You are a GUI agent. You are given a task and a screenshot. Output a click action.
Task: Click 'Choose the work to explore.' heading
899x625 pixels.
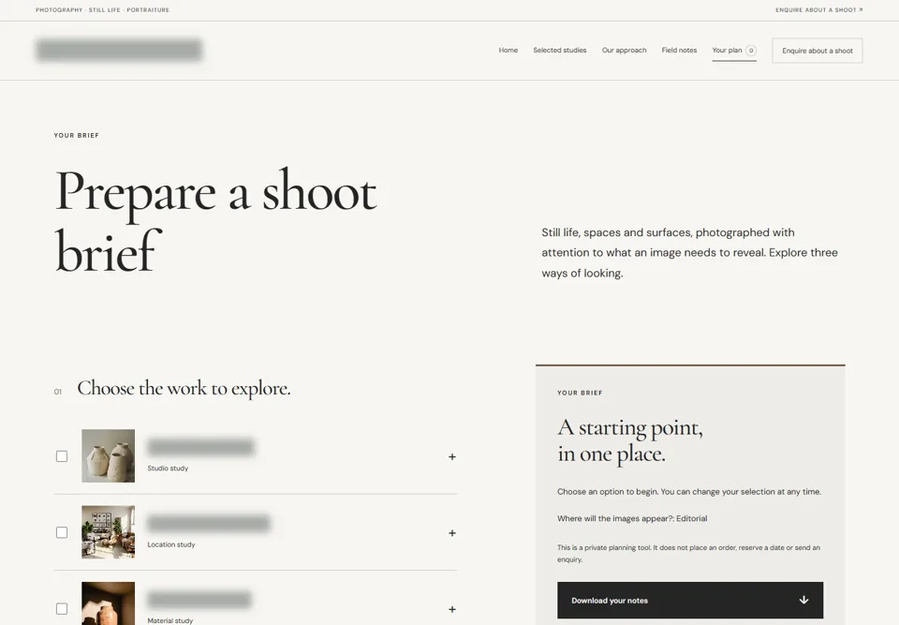[x=184, y=389]
